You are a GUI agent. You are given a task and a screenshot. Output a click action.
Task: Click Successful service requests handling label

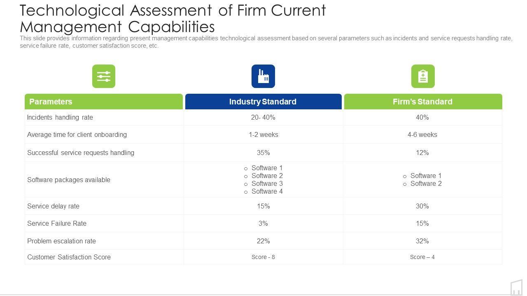point(81,153)
